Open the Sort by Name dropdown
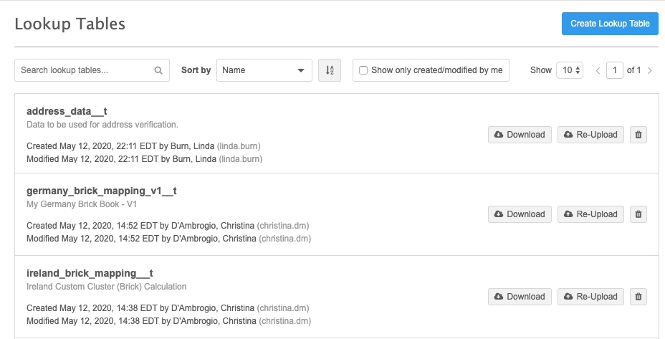This screenshot has height=339, width=665. [x=264, y=70]
